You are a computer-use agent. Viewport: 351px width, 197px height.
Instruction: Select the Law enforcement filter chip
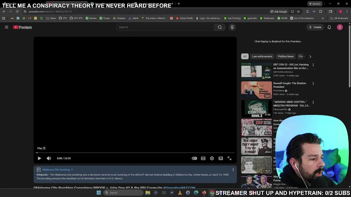coord(262,56)
